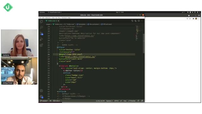Open the Search view in activity bar
Screen dimensions: 202x114
point(41,27)
